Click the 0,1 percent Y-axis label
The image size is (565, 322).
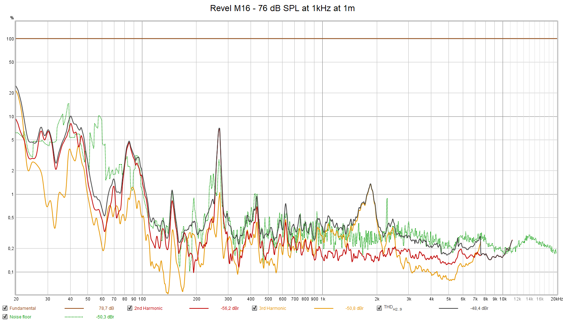tap(11, 272)
